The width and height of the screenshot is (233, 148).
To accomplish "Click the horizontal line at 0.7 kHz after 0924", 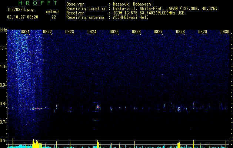I will pyautogui.click(x=96, y=121).
